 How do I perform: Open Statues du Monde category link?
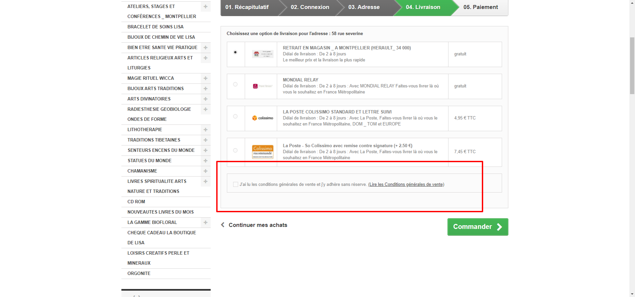point(149,161)
